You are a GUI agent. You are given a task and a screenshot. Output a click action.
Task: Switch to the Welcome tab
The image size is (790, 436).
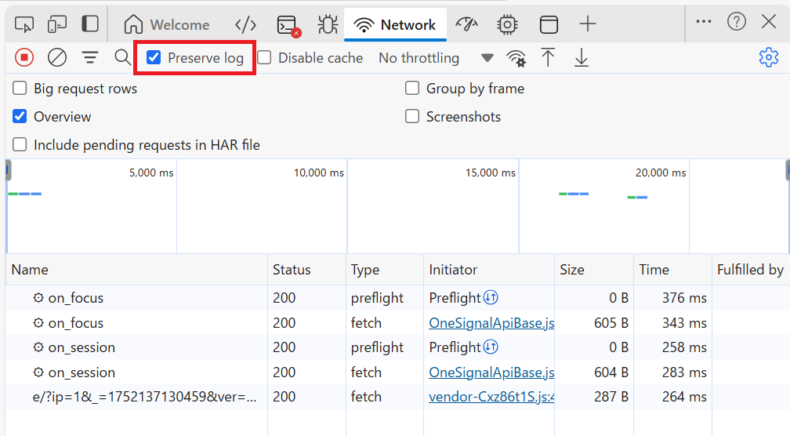coord(167,24)
